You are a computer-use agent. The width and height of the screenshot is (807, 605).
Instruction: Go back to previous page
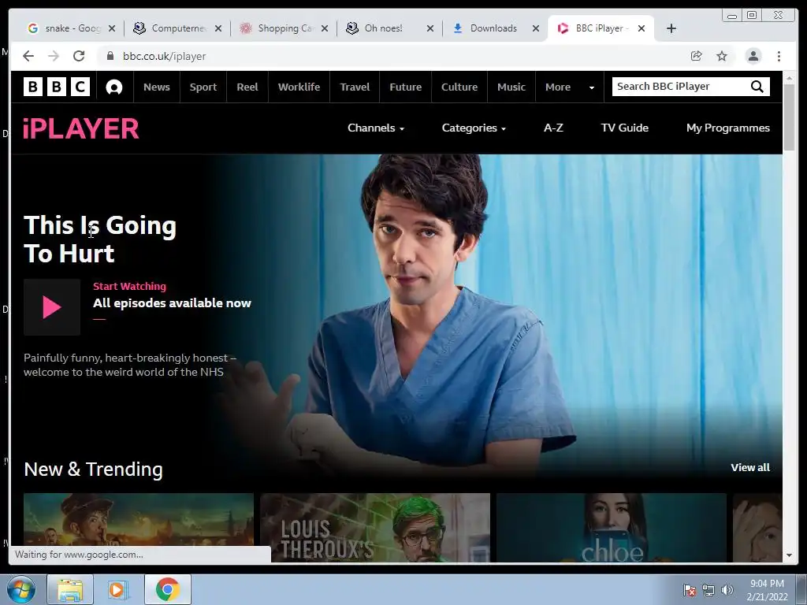point(28,56)
